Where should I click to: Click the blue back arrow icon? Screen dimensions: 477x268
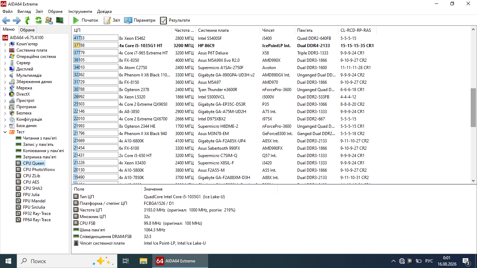[6, 20]
